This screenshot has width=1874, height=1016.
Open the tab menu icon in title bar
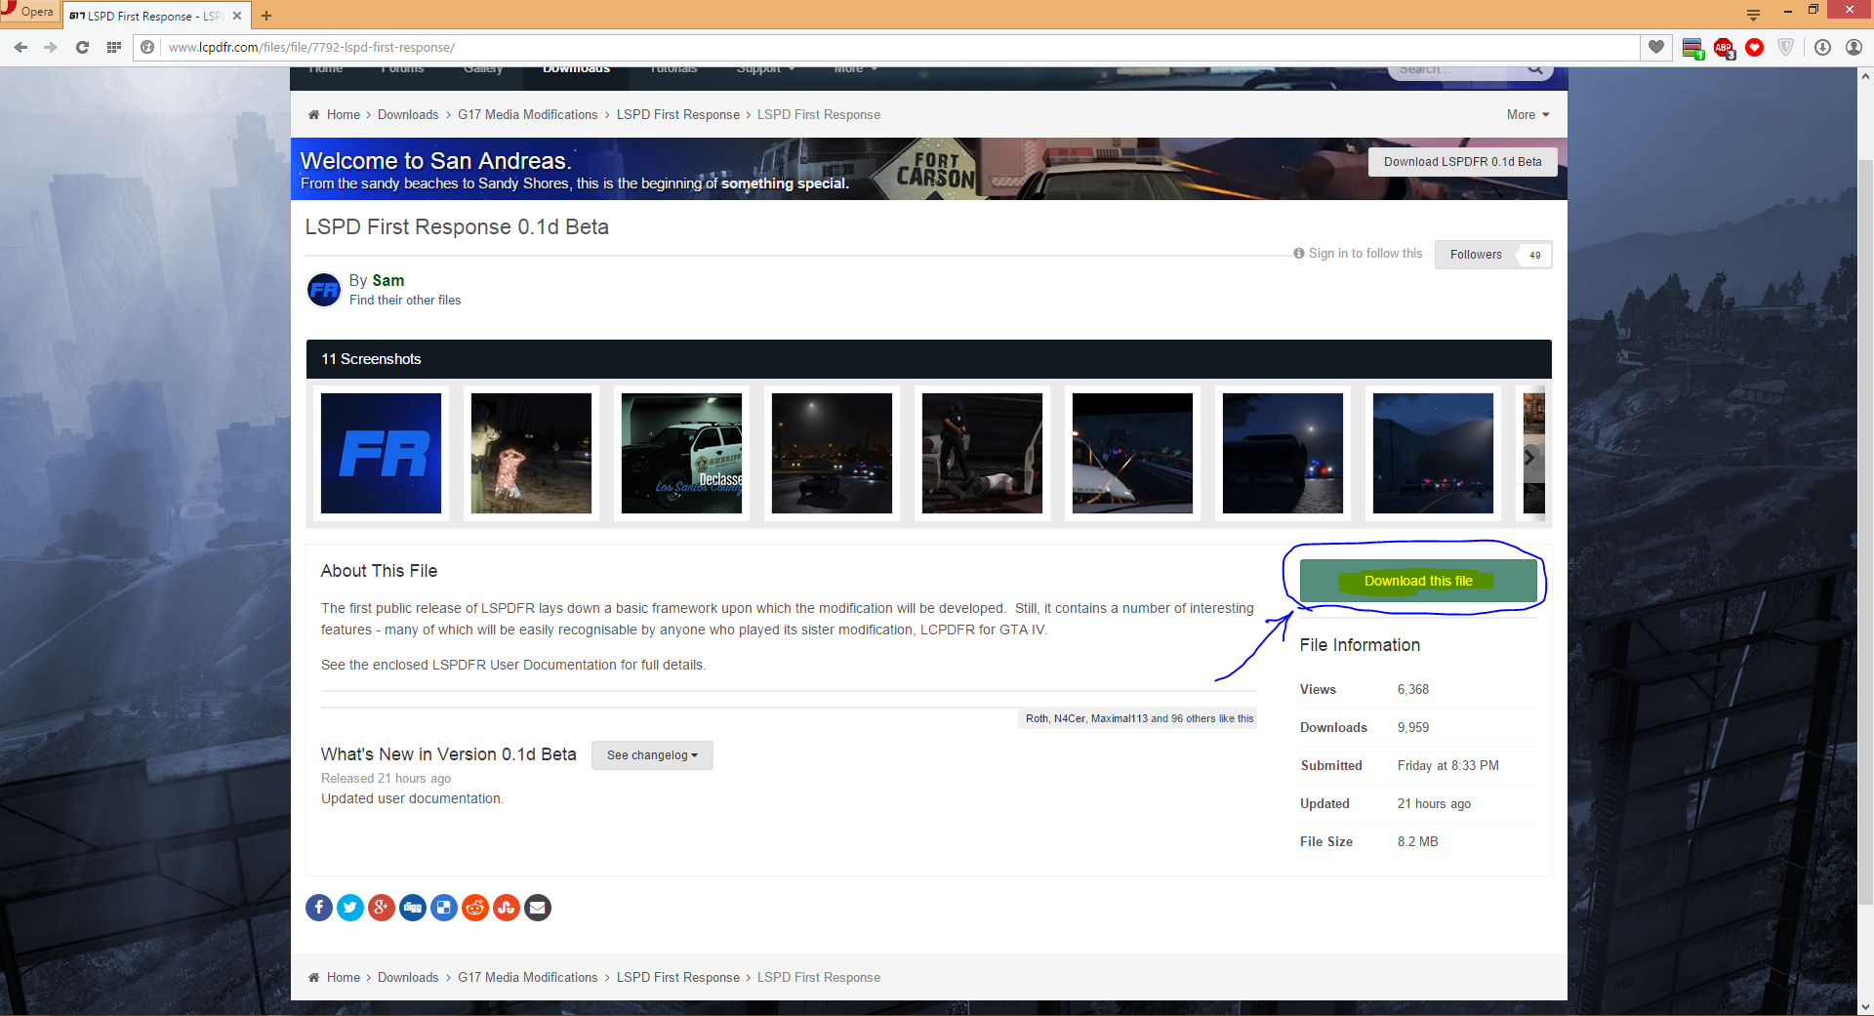click(1753, 14)
